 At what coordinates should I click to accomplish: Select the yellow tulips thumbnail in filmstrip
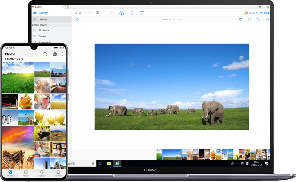[x=236, y=155]
